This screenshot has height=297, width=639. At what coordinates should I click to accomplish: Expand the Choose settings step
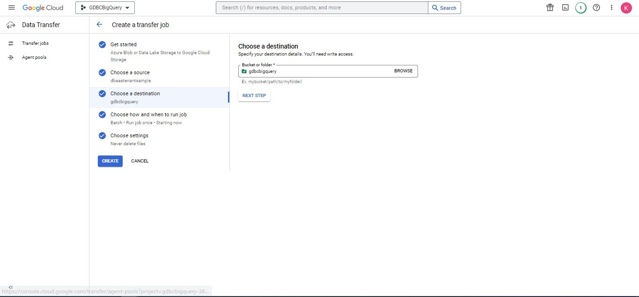(x=129, y=135)
